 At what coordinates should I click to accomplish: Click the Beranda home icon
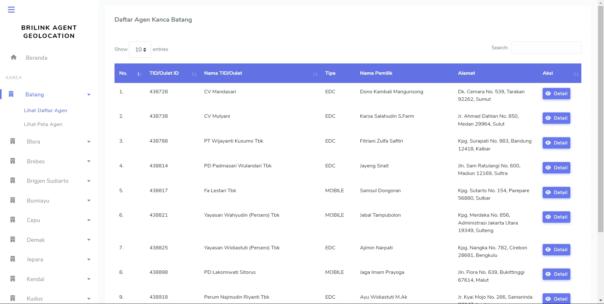pyautogui.click(x=14, y=57)
